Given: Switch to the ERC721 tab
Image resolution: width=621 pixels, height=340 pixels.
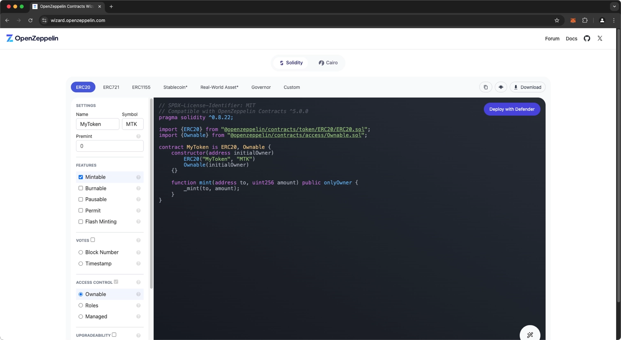Looking at the screenshot, I should (111, 87).
